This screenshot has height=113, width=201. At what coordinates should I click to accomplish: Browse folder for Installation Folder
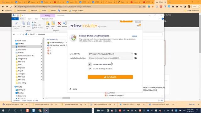click(135, 58)
